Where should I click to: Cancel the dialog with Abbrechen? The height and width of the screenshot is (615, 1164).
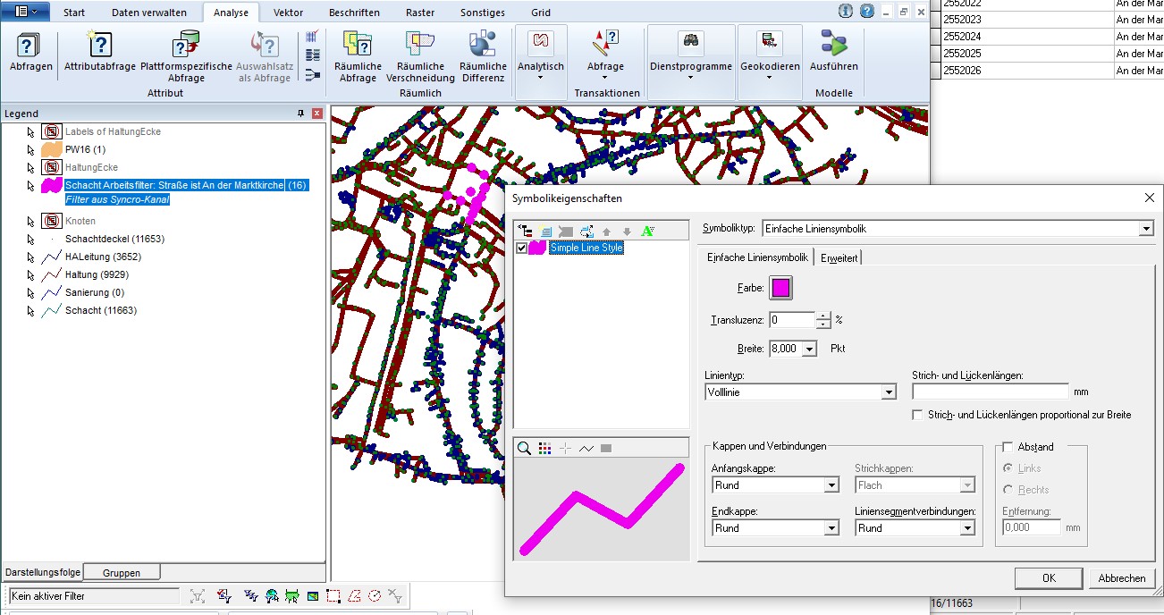(x=1122, y=577)
